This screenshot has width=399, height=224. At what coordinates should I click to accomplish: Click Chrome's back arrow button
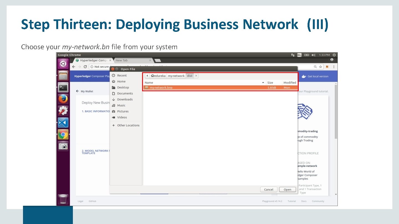pos(74,67)
